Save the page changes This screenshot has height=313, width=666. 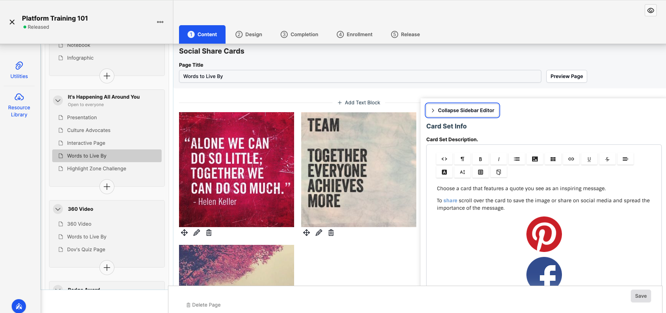[x=641, y=296]
